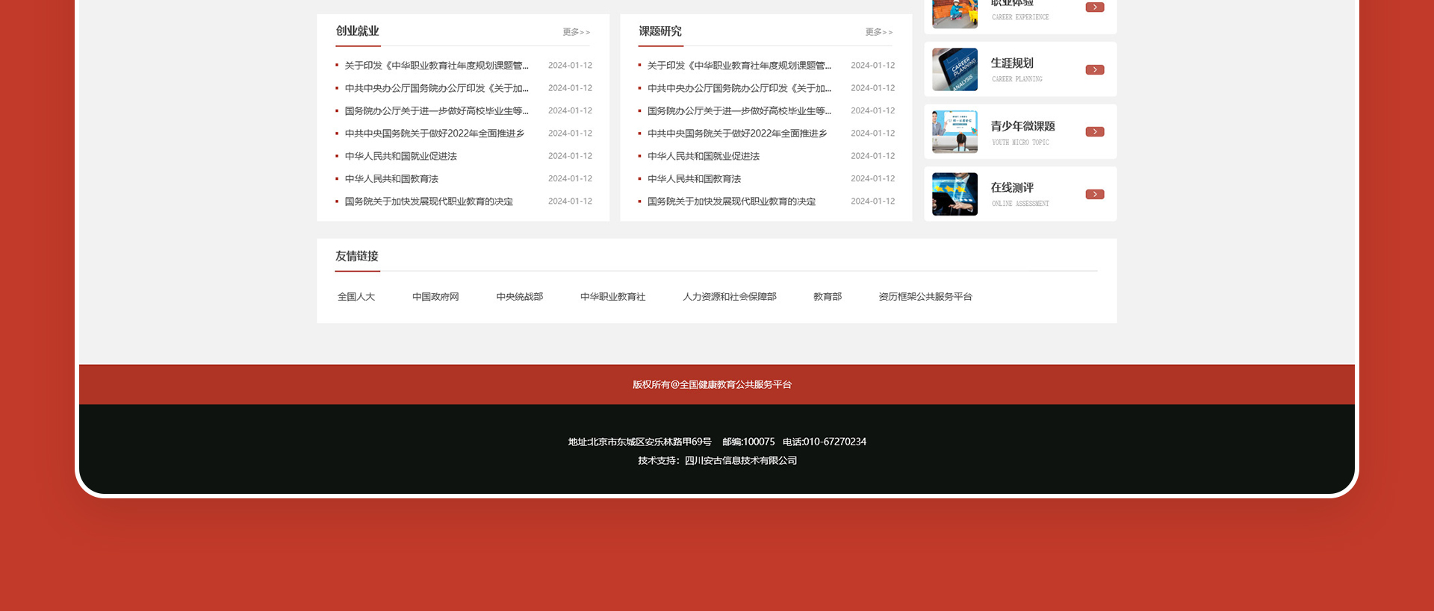Open the 生涯规划 thumbnail image
This screenshot has height=611, width=1434.
click(955, 70)
